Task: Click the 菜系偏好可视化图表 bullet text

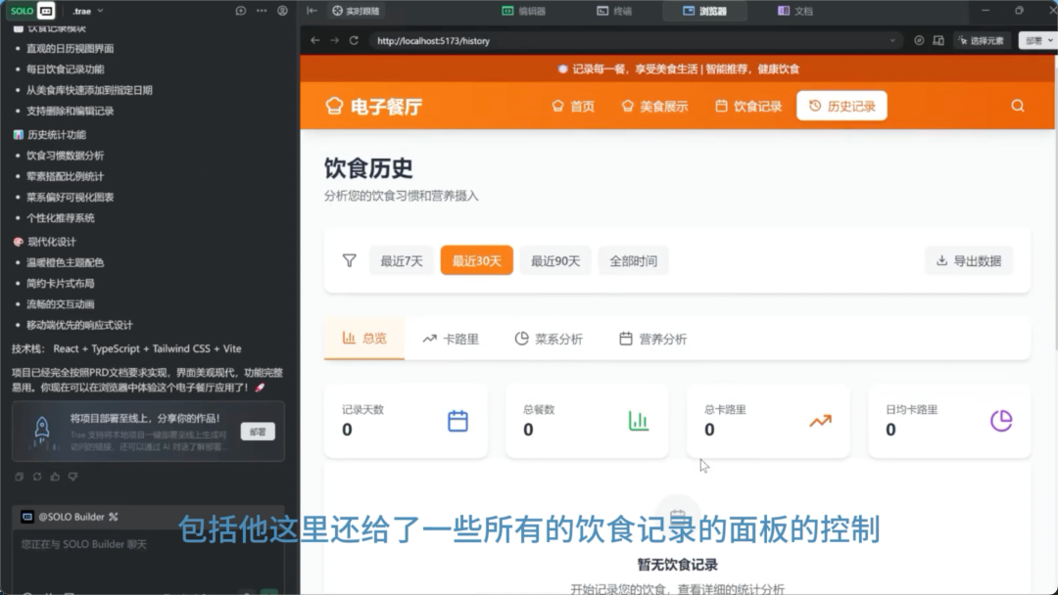Action: coord(71,198)
